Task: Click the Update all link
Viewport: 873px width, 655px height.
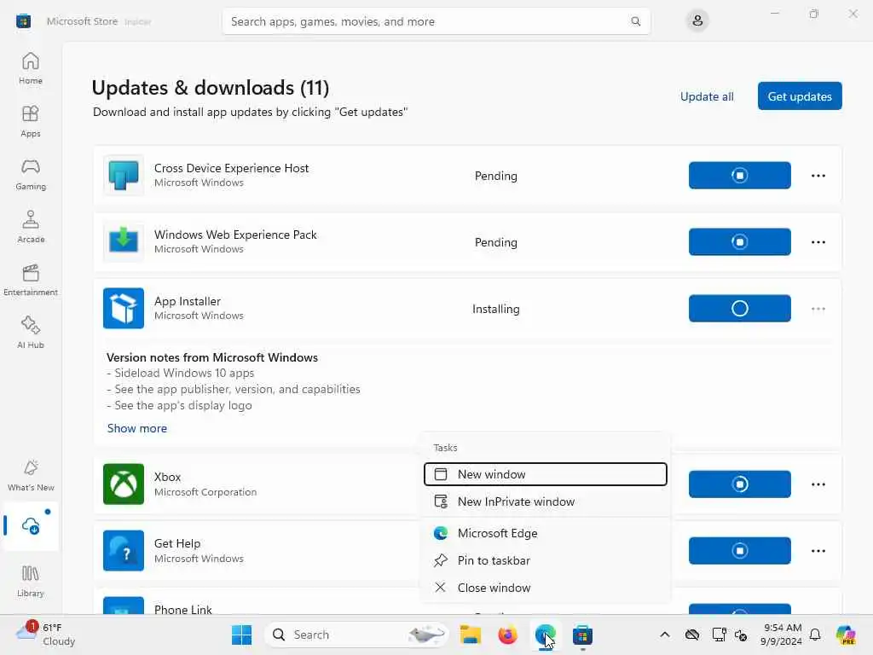Action: [x=707, y=96]
